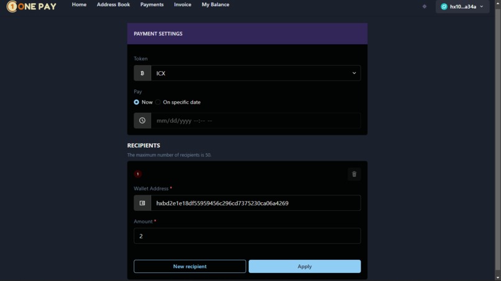Go to Home page

click(79, 4)
